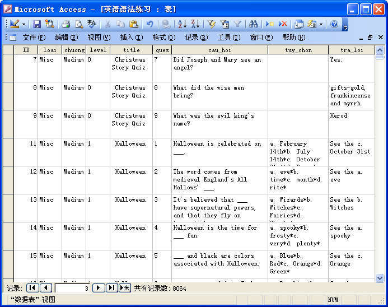Click the Copy icon

(120, 24)
